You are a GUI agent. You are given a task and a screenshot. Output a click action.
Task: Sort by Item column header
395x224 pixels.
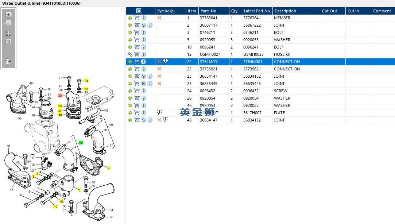click(192, 11)
